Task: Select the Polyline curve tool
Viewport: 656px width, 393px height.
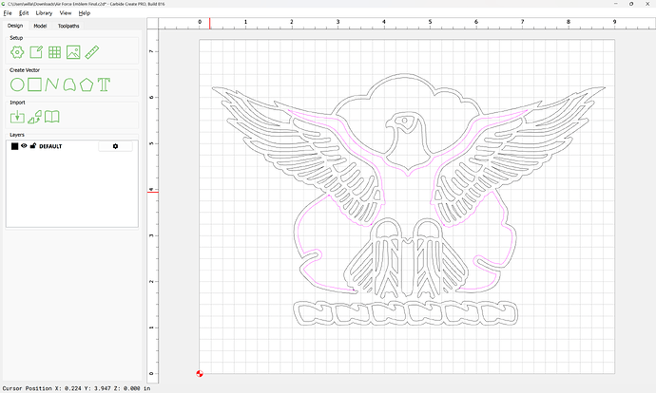Action: pyautogui.click(x=52, y=84)
